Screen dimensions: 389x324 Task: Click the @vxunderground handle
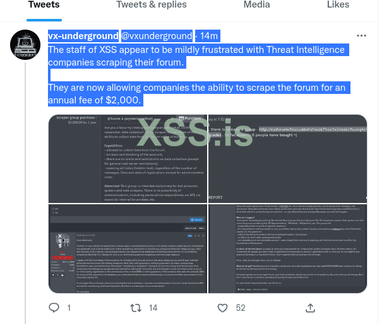pos(157,36)
